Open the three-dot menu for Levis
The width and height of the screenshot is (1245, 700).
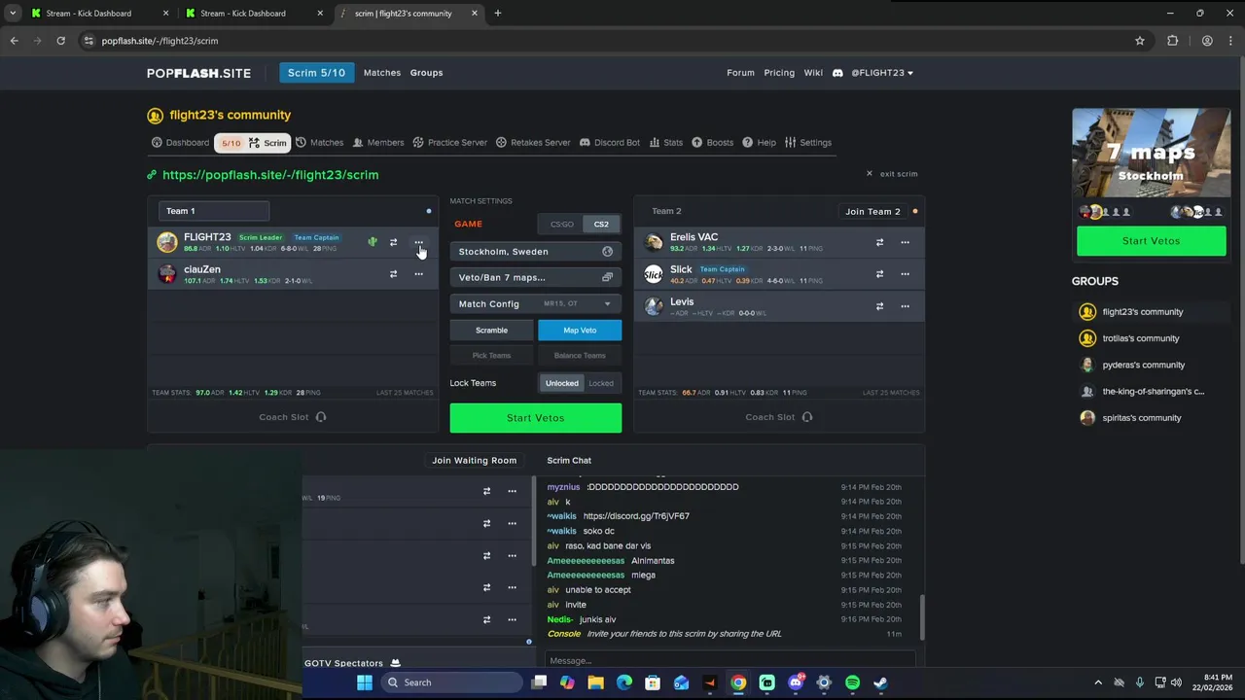(905, 306)
